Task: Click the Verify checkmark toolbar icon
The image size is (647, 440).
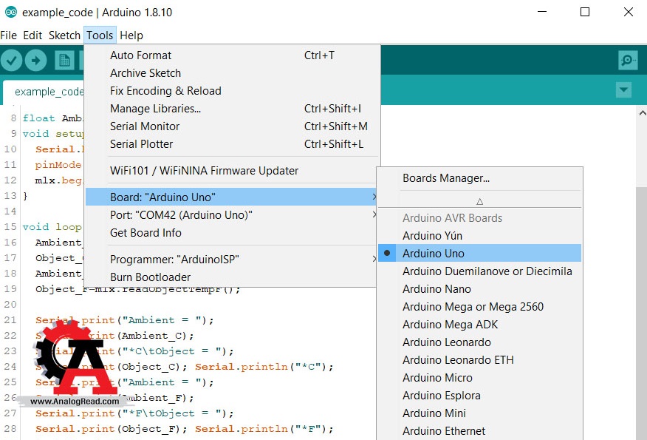Action: 11,61
